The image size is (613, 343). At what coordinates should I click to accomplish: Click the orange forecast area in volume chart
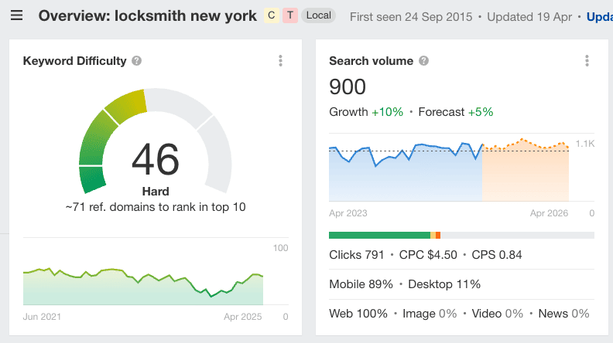pos(525,174)
